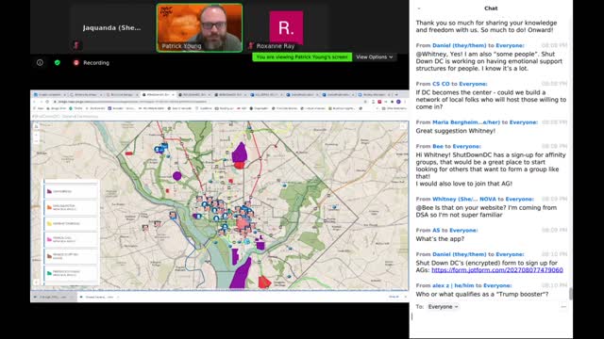Viewport: 604px width, 339px height.
Task: Open the first downloaded file on the downloads bar
Action: click(x=55, y=297)
